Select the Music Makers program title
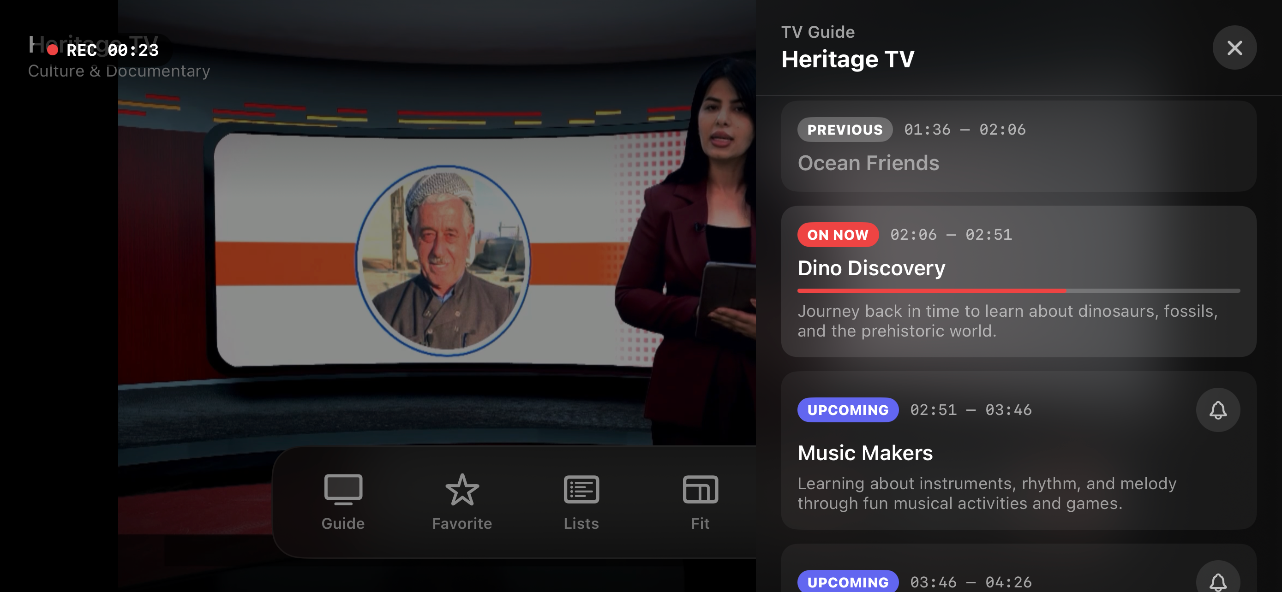Viewport: 1282px width, 592px height. [865, 453]
